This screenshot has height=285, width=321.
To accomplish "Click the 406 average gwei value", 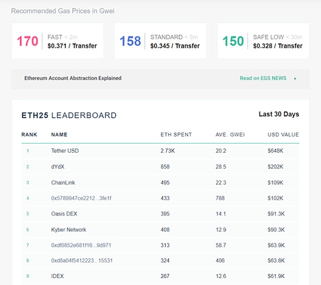I will [x=220, y=260].
